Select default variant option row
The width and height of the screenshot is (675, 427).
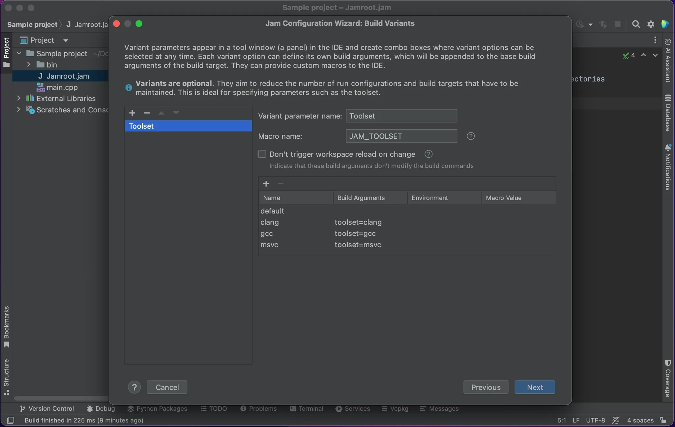click(x=407, y=211)
